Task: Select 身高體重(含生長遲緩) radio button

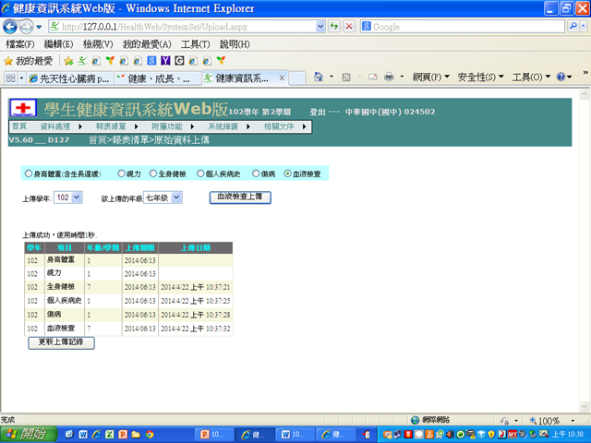Action: coord(29,174)
